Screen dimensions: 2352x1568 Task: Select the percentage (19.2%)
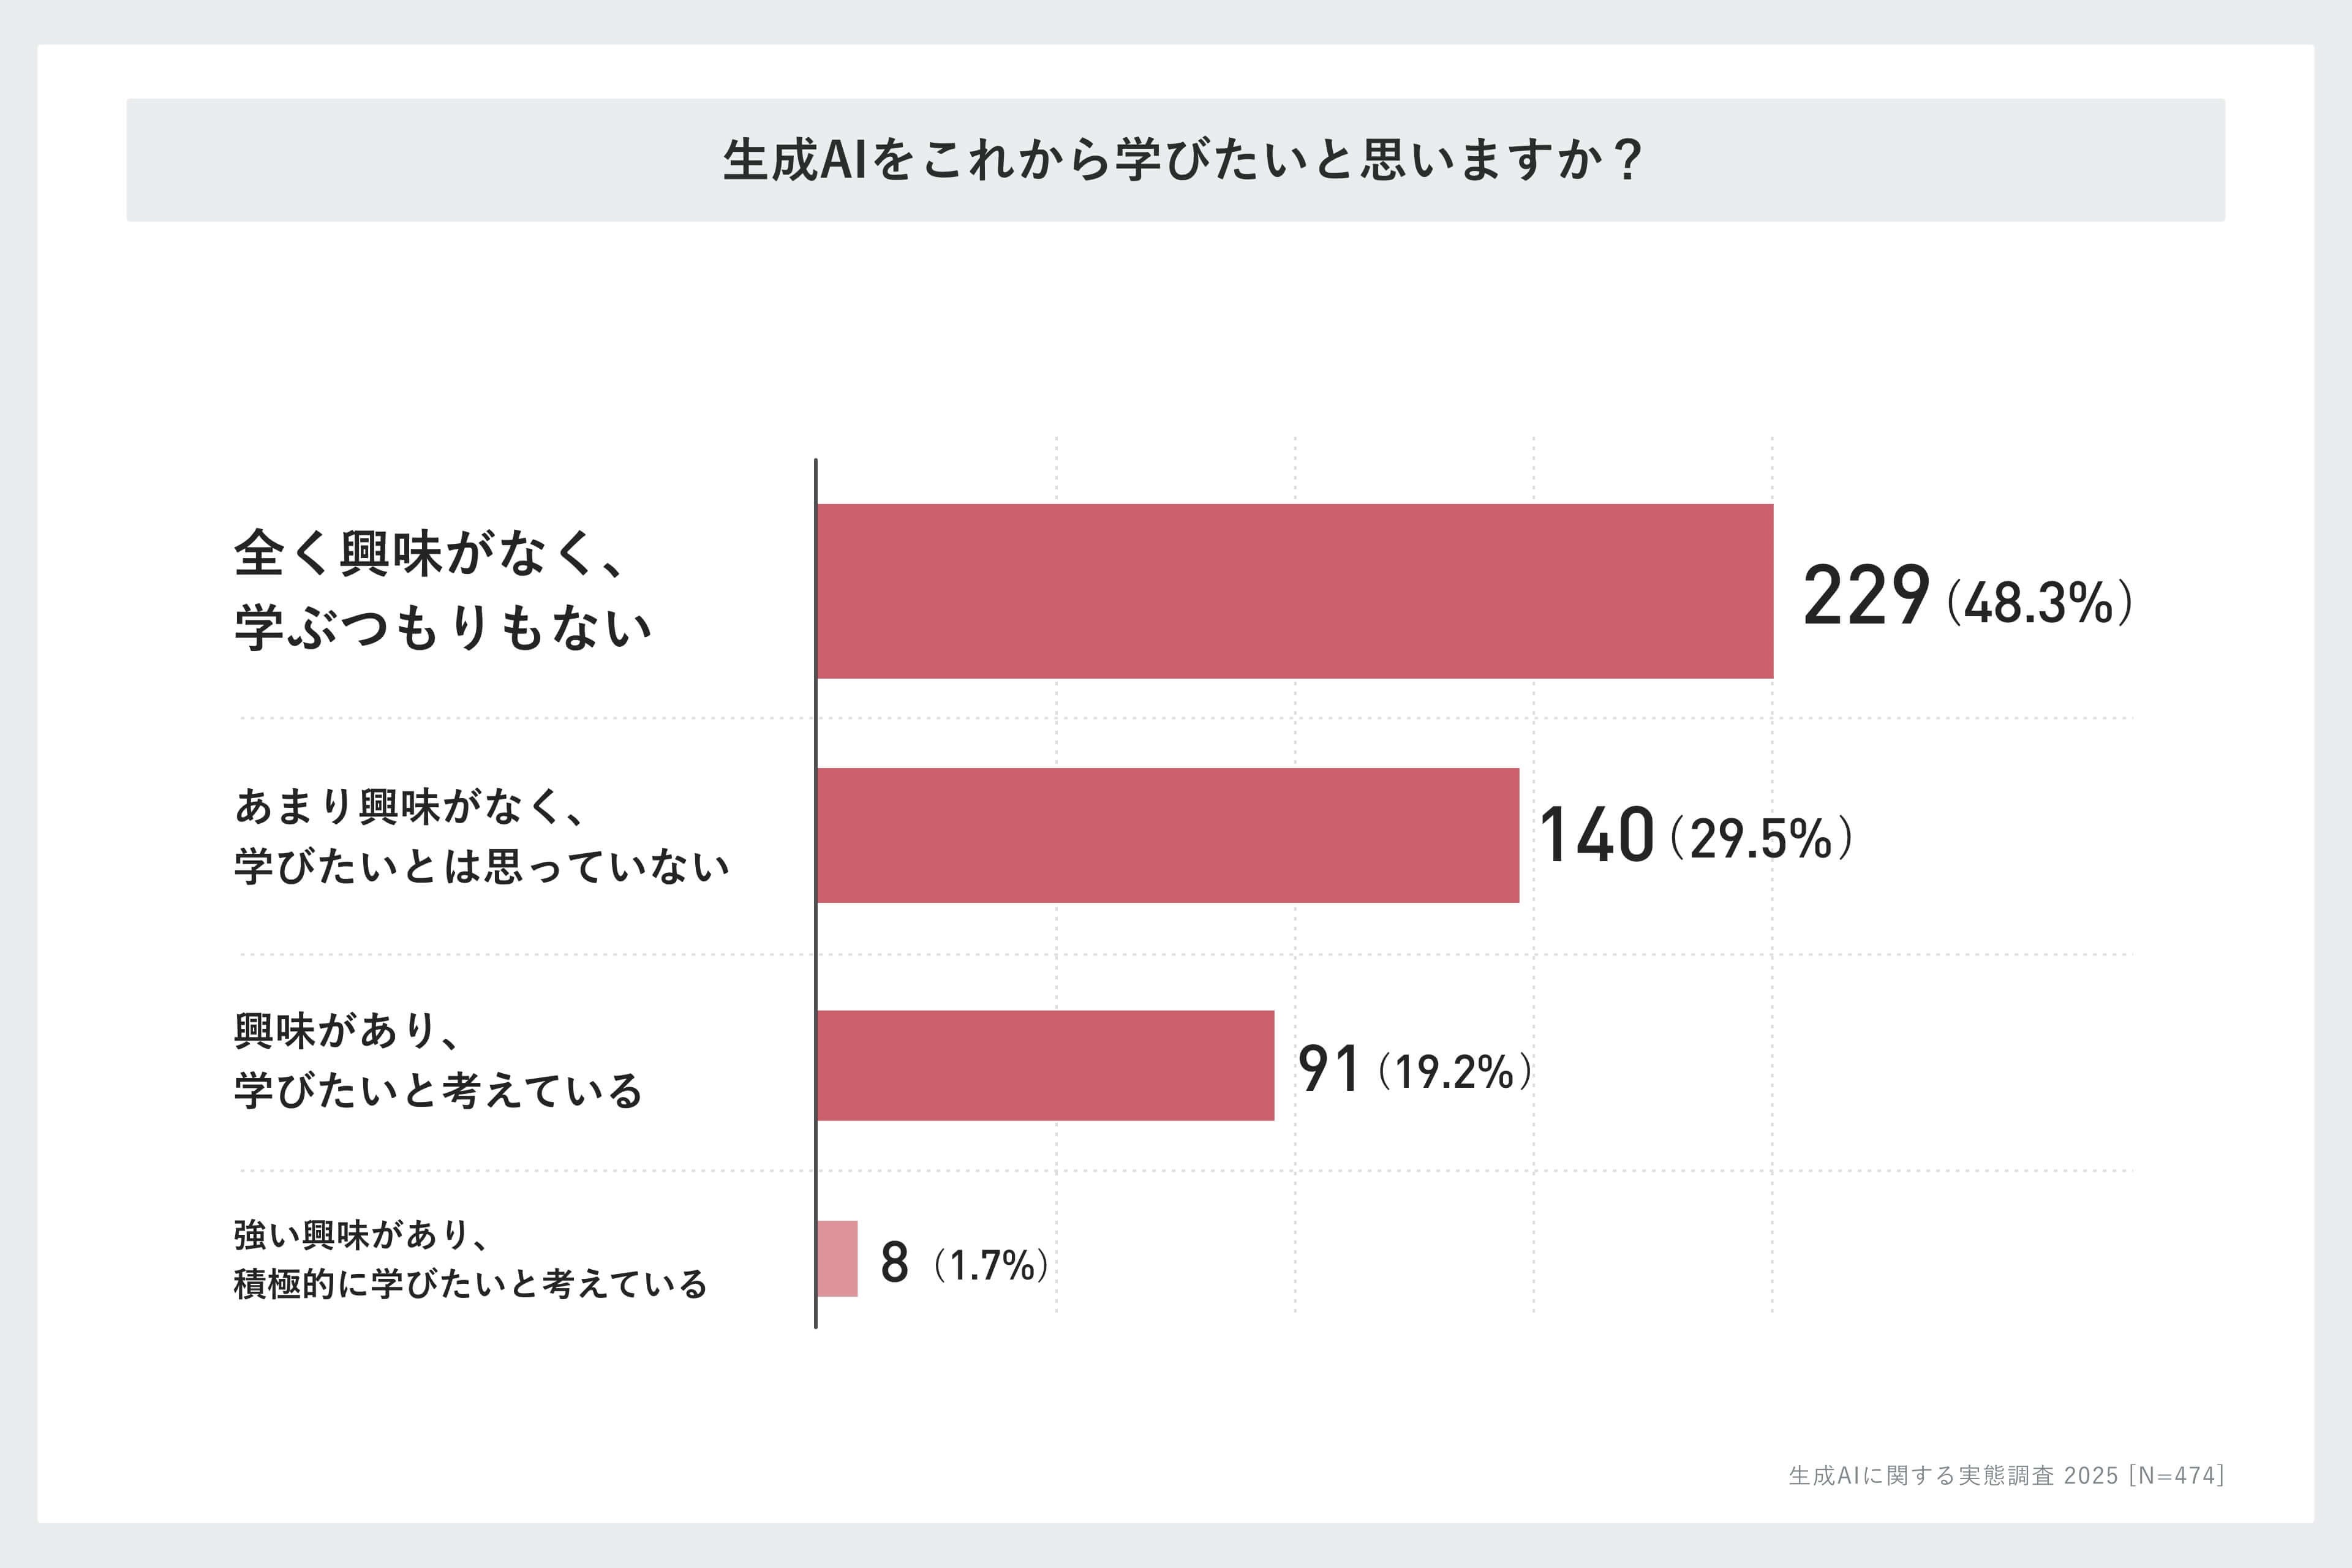pos(1454,1072)
